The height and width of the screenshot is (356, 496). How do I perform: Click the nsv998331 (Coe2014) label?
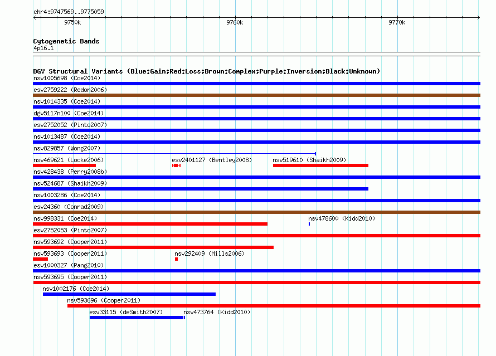click(x=65, y=218)
